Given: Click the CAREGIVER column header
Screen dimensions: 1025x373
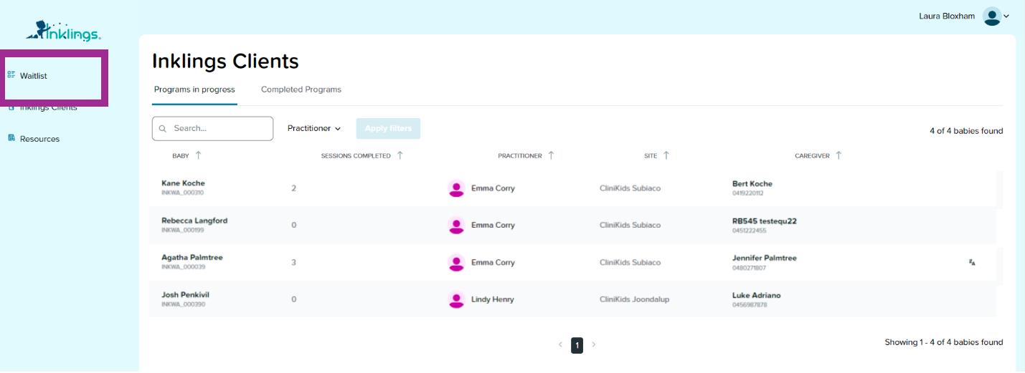Looking at the screenshot, I should (x=812, y=156).
